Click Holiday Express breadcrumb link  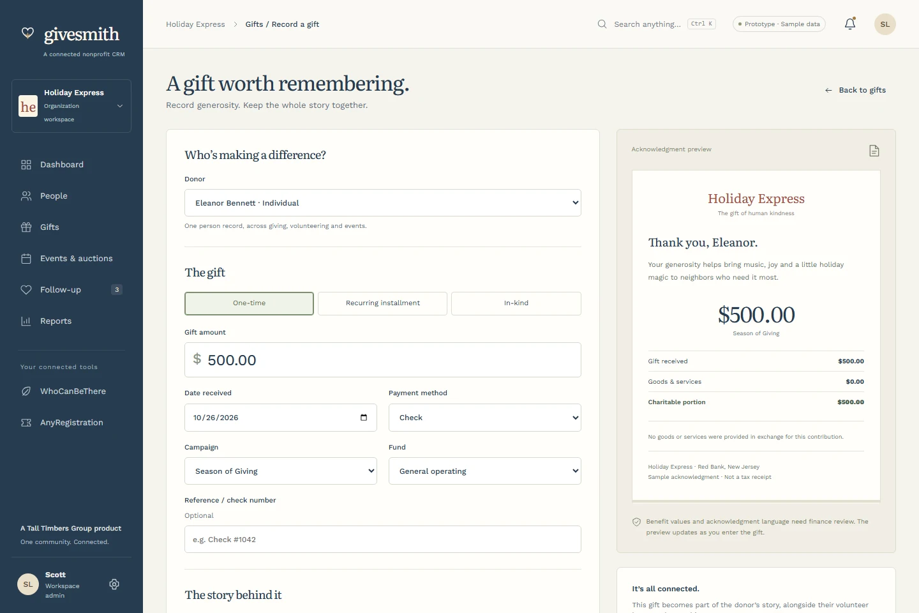click(195, 24)
